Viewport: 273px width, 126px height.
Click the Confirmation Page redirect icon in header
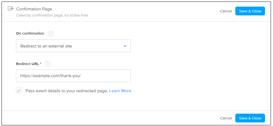click(x=10, y=9)
